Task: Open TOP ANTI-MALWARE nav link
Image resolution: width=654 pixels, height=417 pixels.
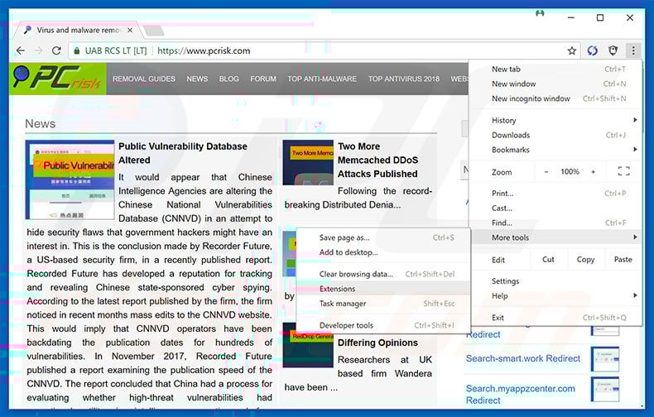Action: [321, 79]
